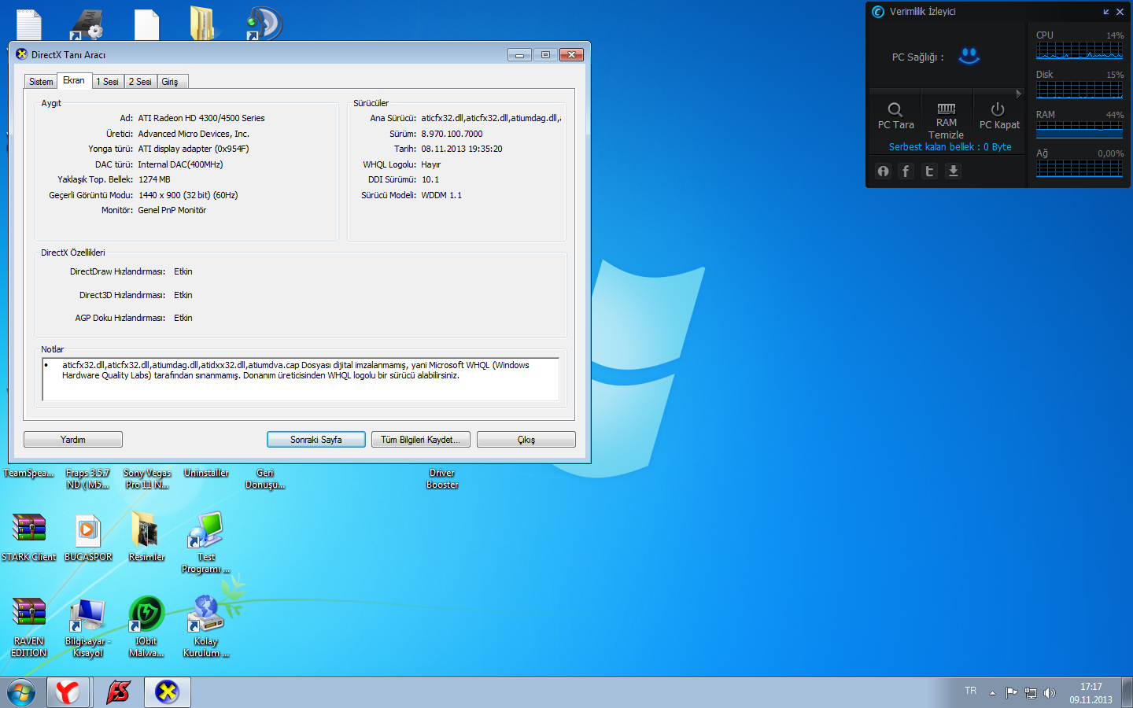Image resolution: width=1133 pixels, height=708 pixels.
Task: Switch to the Sistem tab
Action: (x=41, y=82)
